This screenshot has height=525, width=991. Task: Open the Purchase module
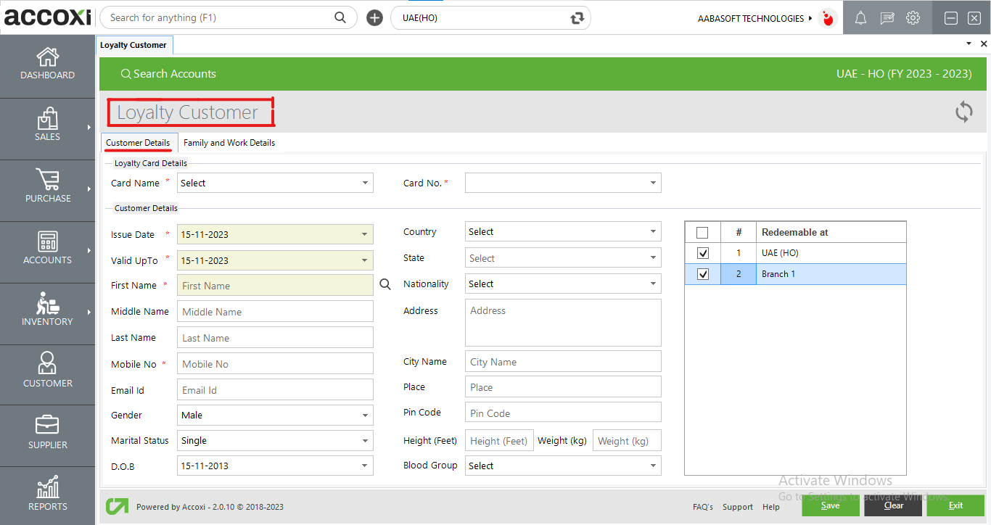47,189
